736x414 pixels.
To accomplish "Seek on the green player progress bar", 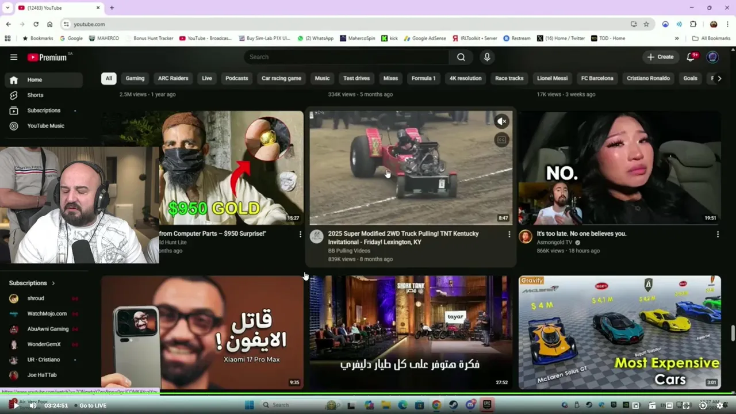I will [x=368, y=394].
